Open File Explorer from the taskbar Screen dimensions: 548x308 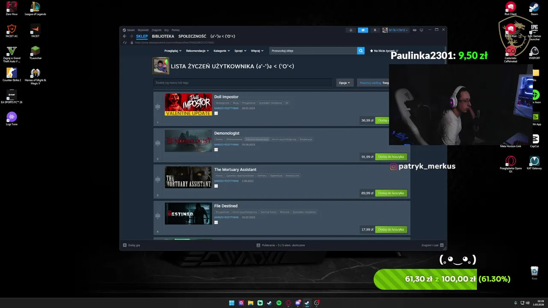pyautogui.click(x=250, y=303)
